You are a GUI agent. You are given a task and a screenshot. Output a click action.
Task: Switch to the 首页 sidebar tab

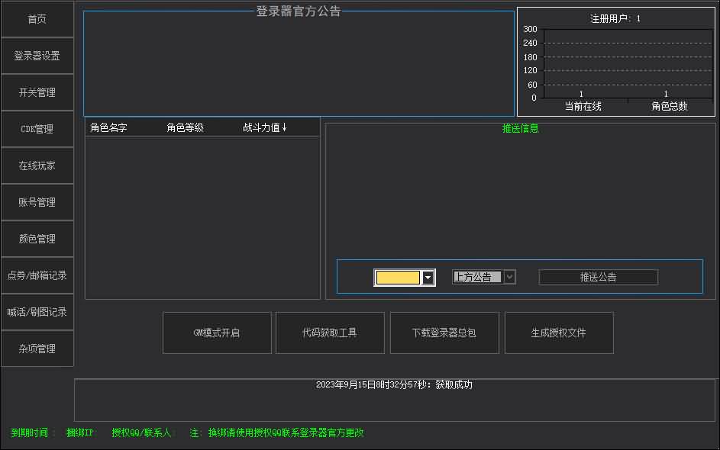coord(37,19)
